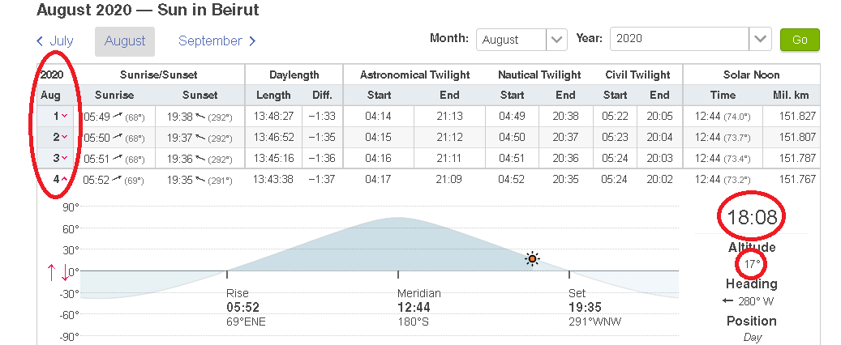Click the pink up arrow beside graph
Screen dimensions: 841x345
pyautogui.click(x=51, y=272)
